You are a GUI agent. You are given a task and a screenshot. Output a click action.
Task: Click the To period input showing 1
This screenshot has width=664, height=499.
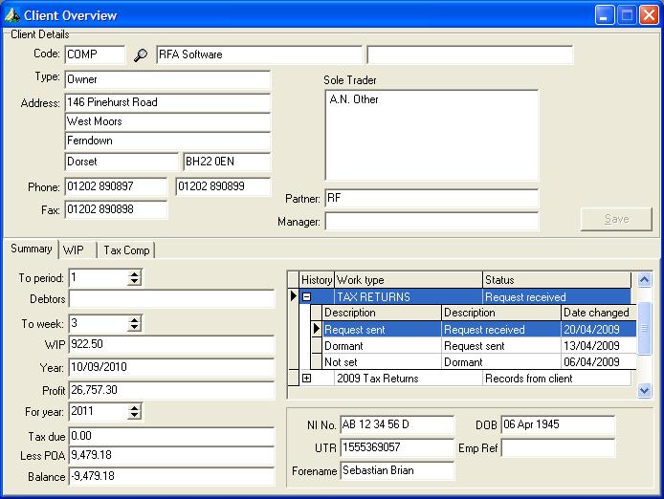[99, 277]
